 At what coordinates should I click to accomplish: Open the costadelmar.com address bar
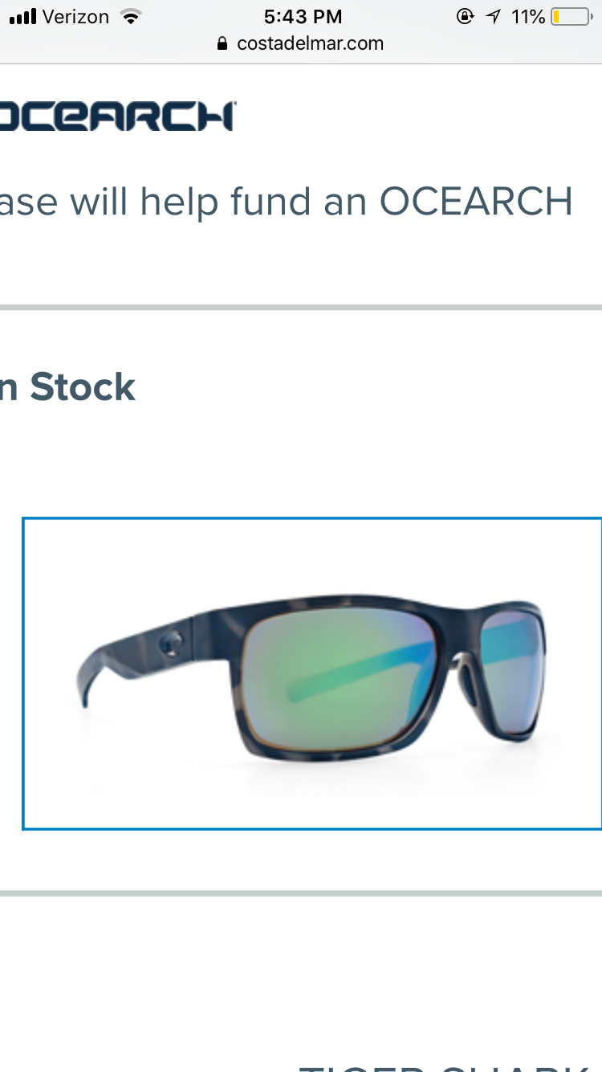301,43
